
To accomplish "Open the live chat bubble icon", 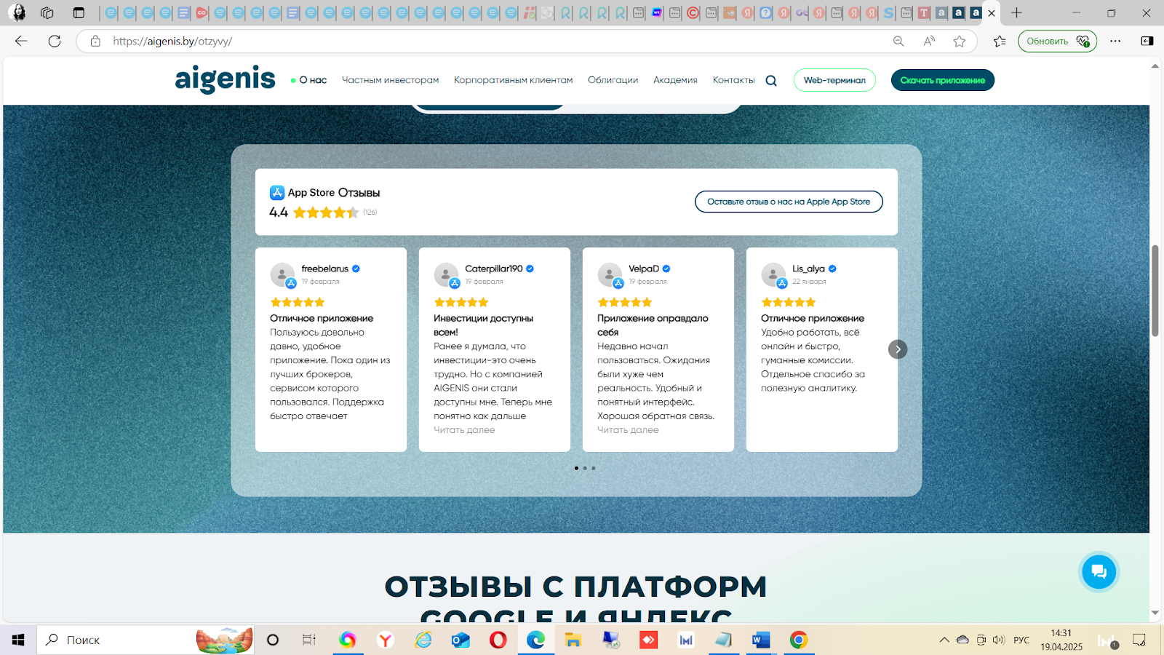I will point(1099,572).
